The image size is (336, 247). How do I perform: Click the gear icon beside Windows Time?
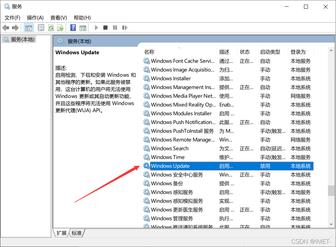pyautogui.click(x=146, y=157)
